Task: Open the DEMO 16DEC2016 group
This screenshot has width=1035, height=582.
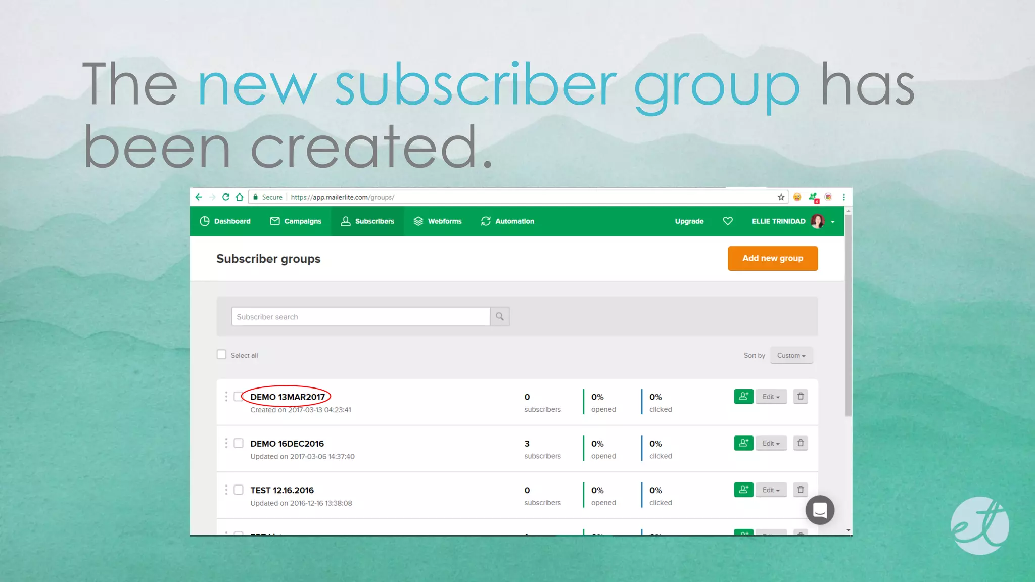Action: pyautogui.click(x=287, y=443)
